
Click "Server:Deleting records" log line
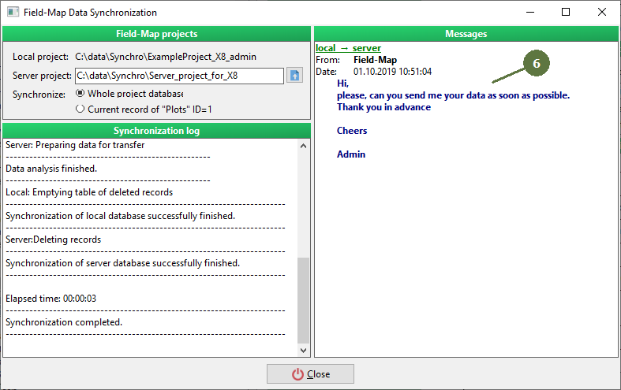click(53, 240)
